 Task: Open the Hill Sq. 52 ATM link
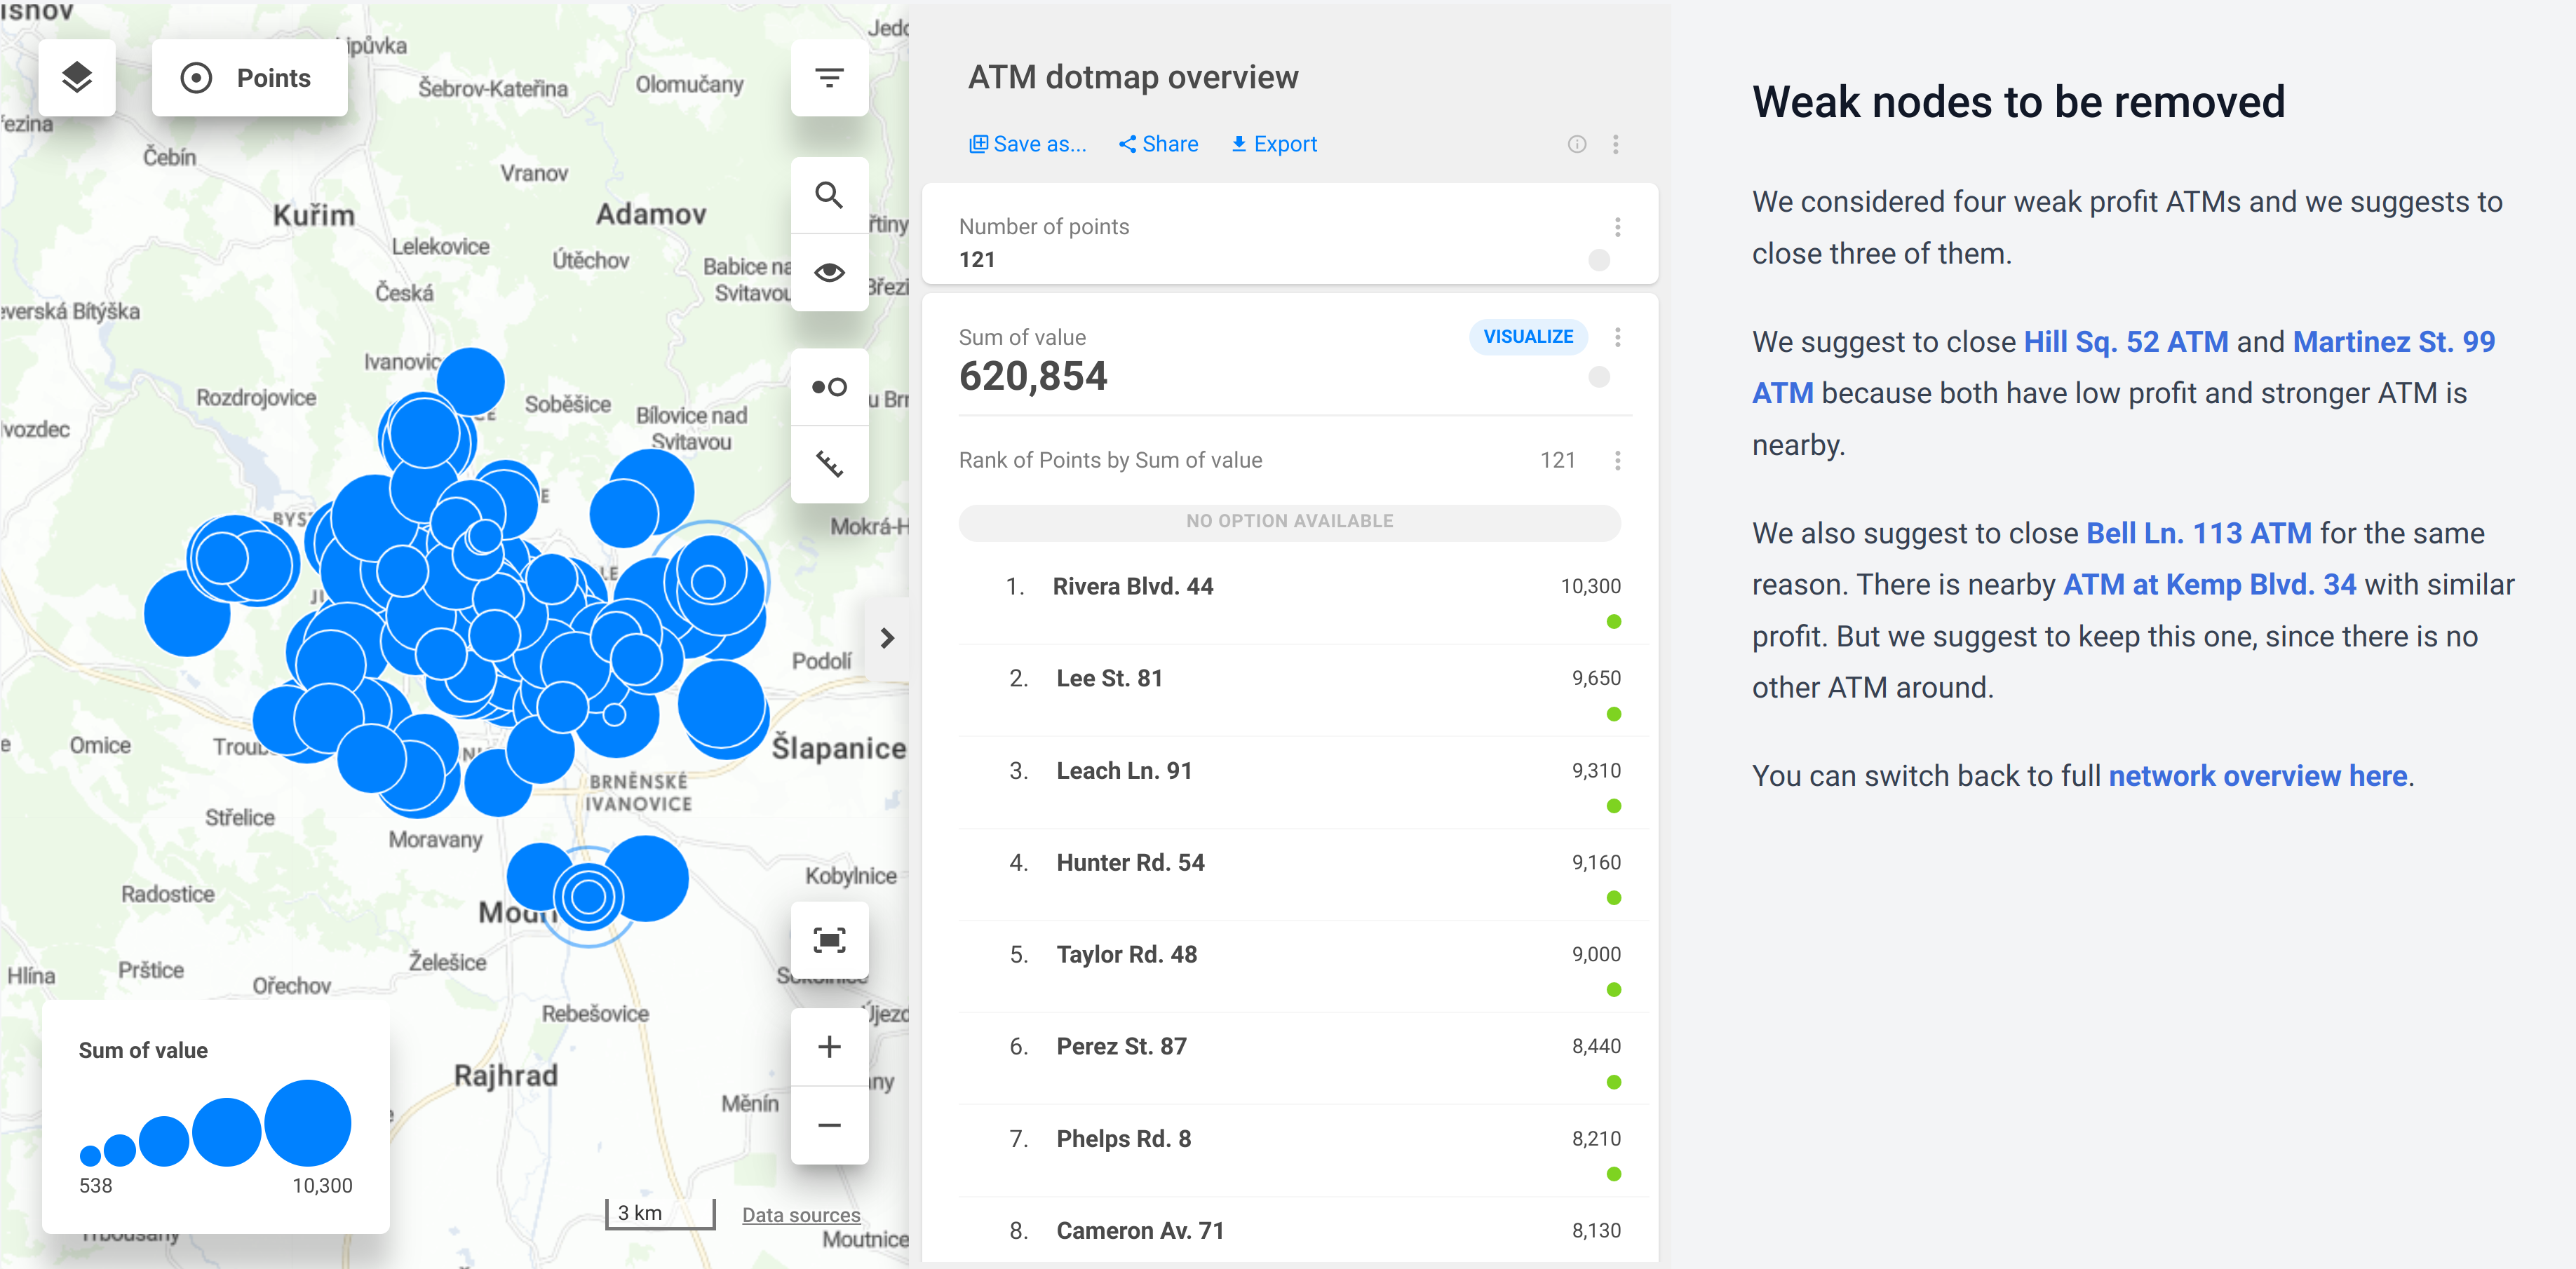2125,342
